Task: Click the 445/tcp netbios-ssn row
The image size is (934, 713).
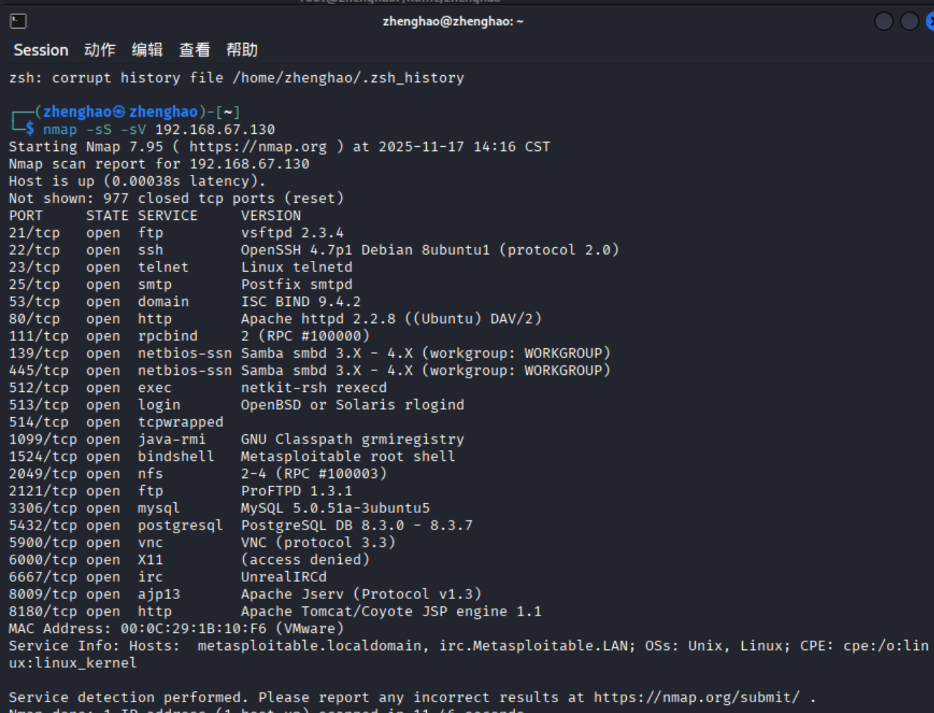Action: point(309,370)
